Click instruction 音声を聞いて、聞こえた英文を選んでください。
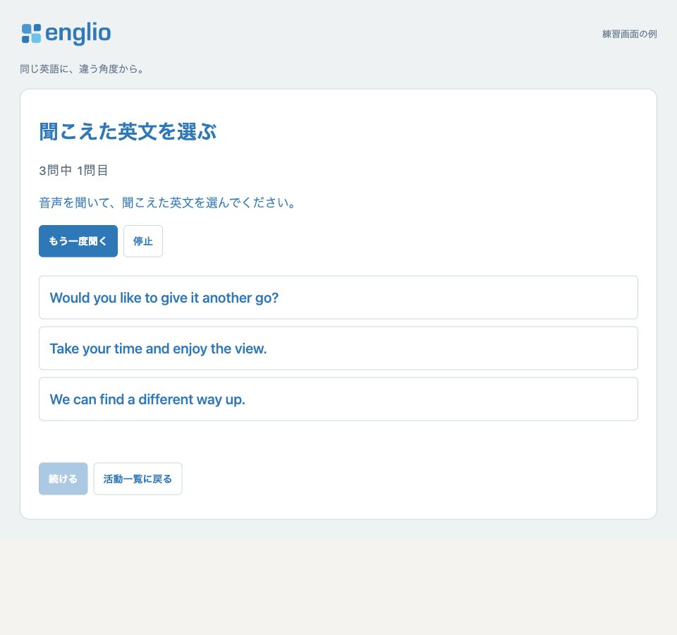The width and height of the screenshot is (677, 635). (168, 202)
